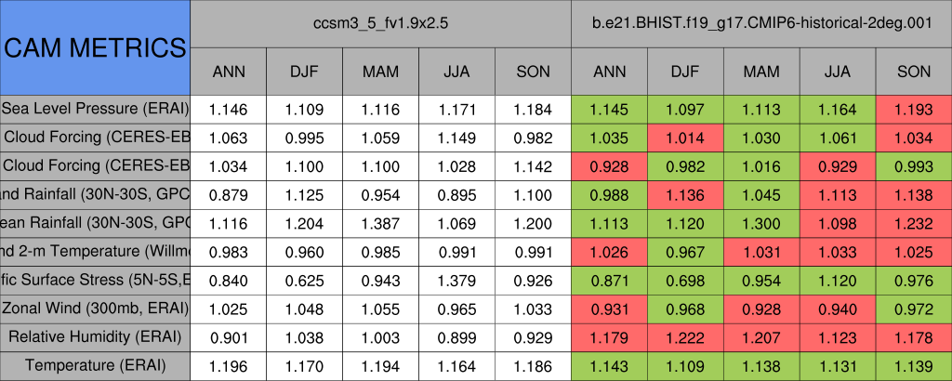Select the ccsm3_5_fv1.9x2.5 model header
952x381 pixels.
381,23
